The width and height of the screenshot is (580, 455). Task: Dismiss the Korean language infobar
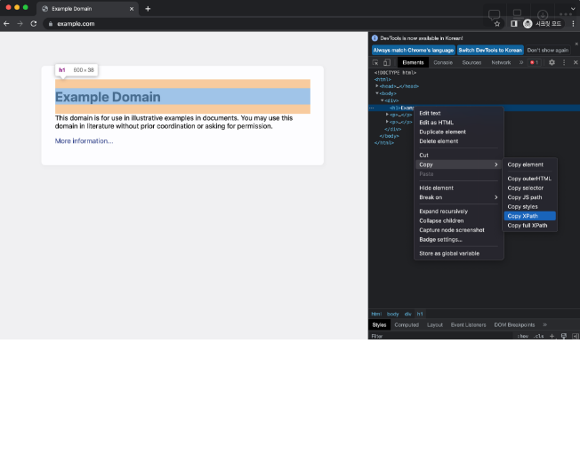point(576,44)
